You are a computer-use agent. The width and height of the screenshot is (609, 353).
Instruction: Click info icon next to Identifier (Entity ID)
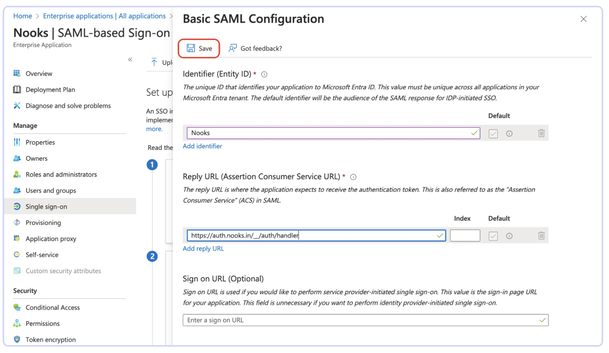pos(264,74)
